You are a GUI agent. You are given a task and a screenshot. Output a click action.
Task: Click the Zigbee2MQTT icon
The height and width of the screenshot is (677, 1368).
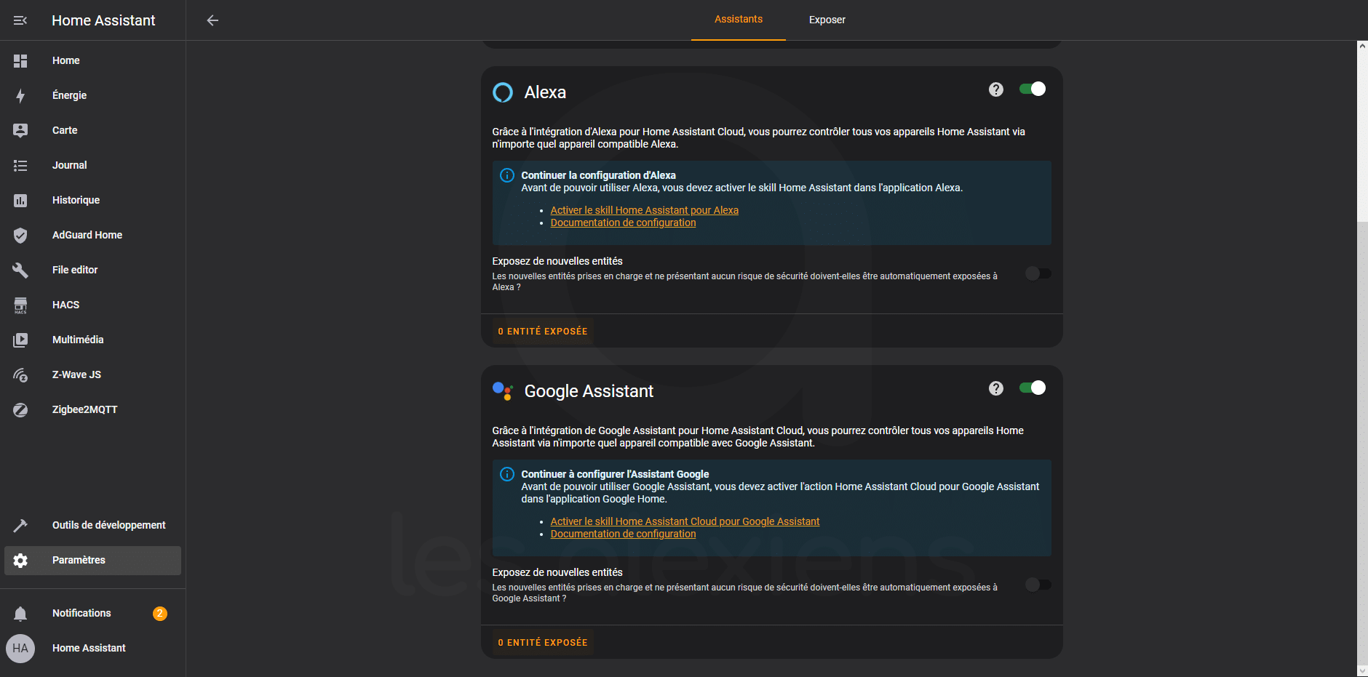(x=20, y=410)
